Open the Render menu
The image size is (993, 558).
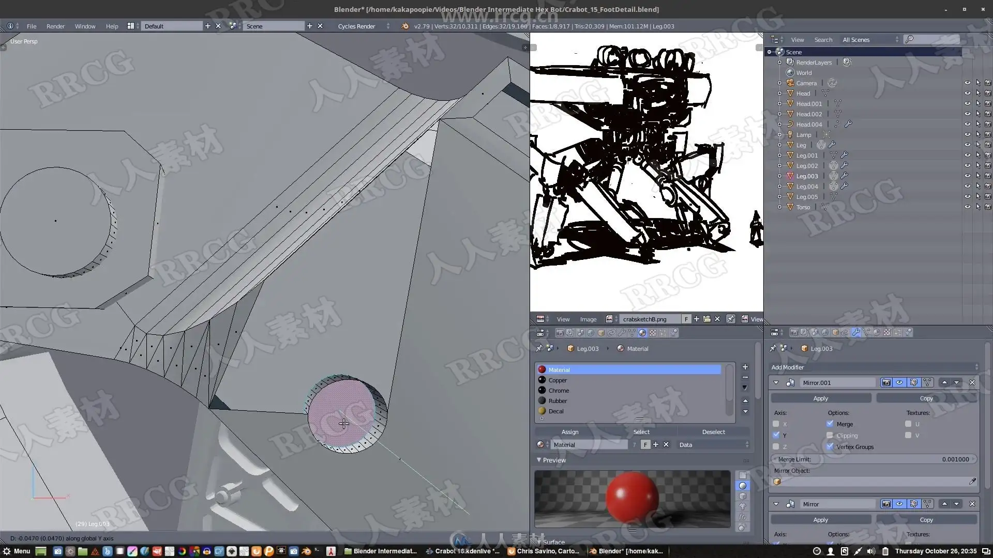click(x=55, y=26)
